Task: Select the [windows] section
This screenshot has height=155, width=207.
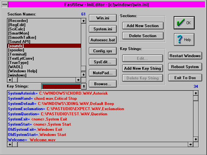Action: coord(44,75)
